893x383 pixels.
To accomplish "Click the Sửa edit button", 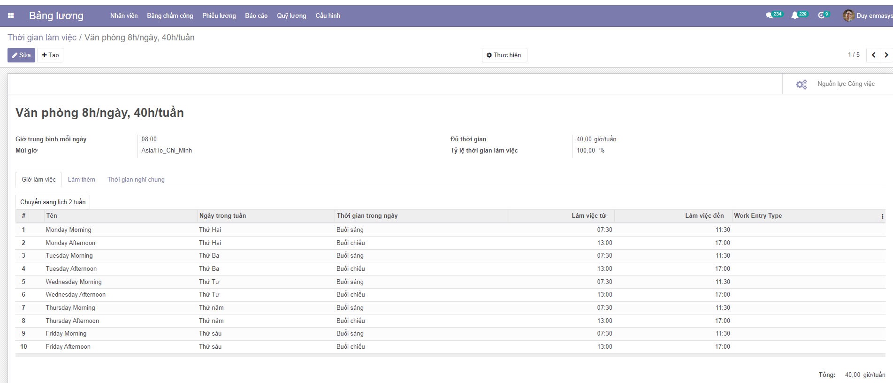I will 21,55.
